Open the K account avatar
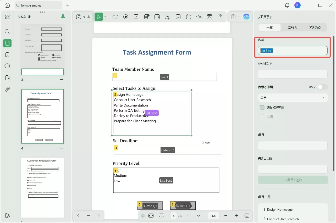The image size is (336, 223). 298,5
